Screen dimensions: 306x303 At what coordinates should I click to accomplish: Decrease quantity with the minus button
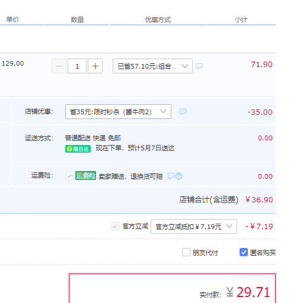59,66
